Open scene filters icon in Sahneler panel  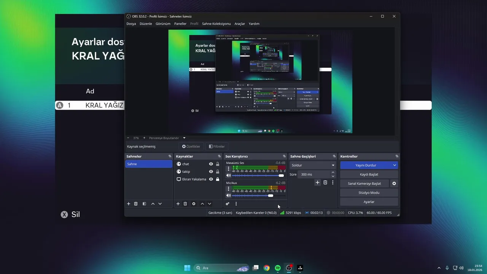tap(144, 204)
